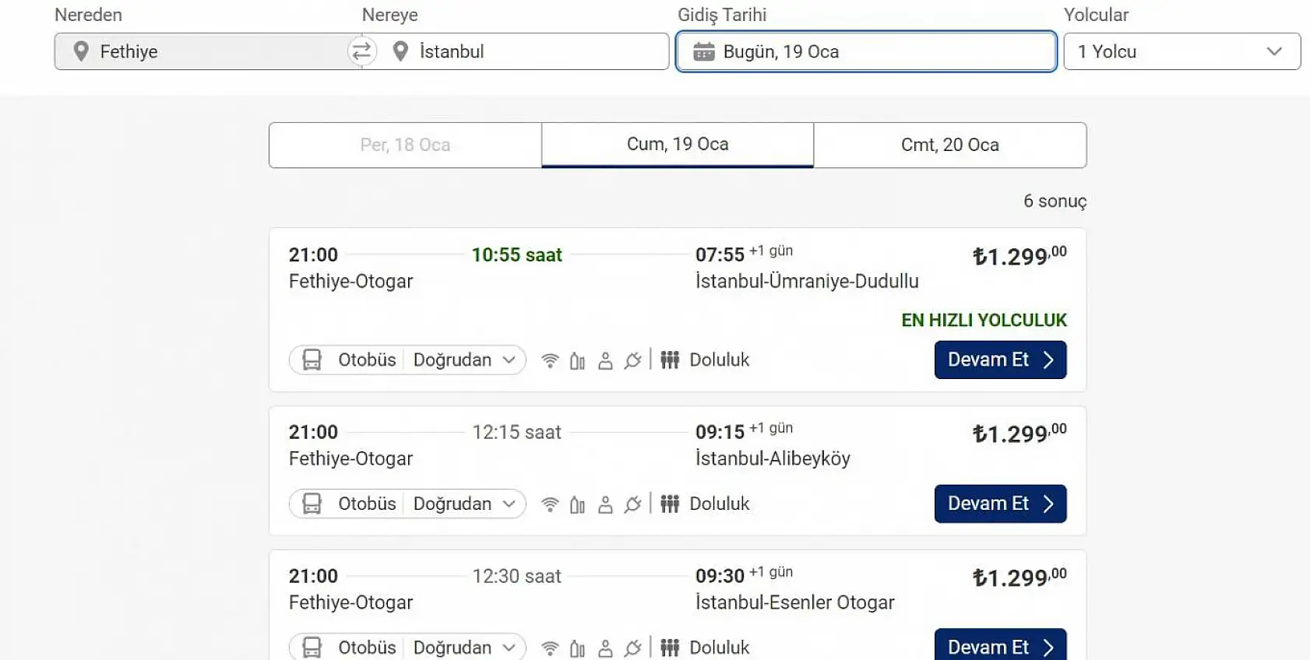Screen dimensions: 1310x660
Task: Click the swap origin and destination icon
Action: (x=360, y=51)
